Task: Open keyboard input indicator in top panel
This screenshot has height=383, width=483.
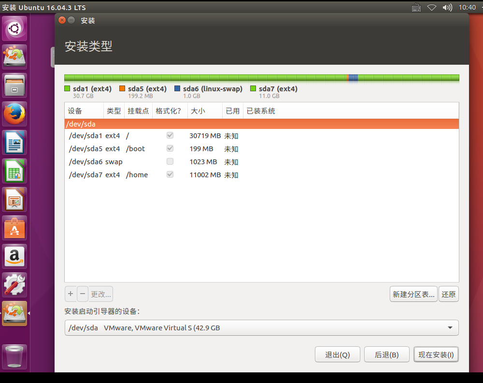Action: (x=416, y=7)
